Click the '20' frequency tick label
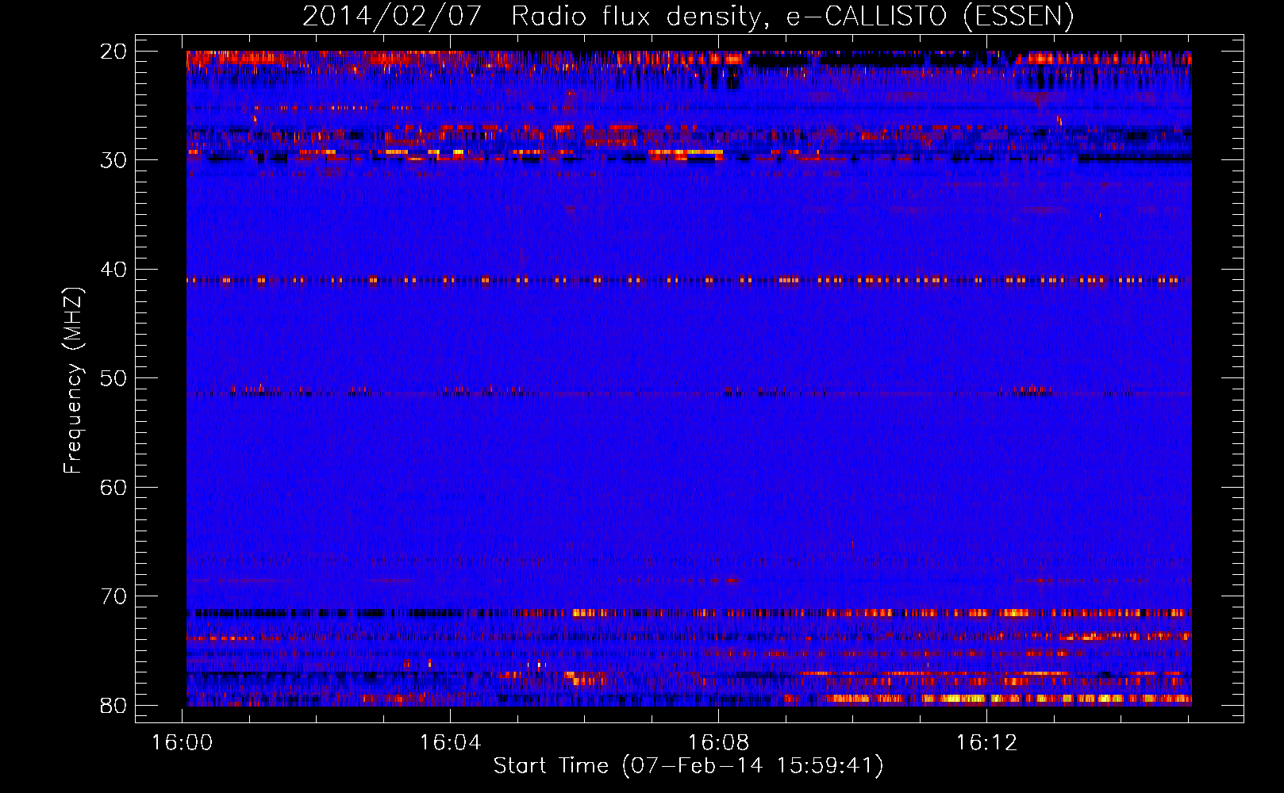This screenshot has width=1284, height=793. point(113,52)
